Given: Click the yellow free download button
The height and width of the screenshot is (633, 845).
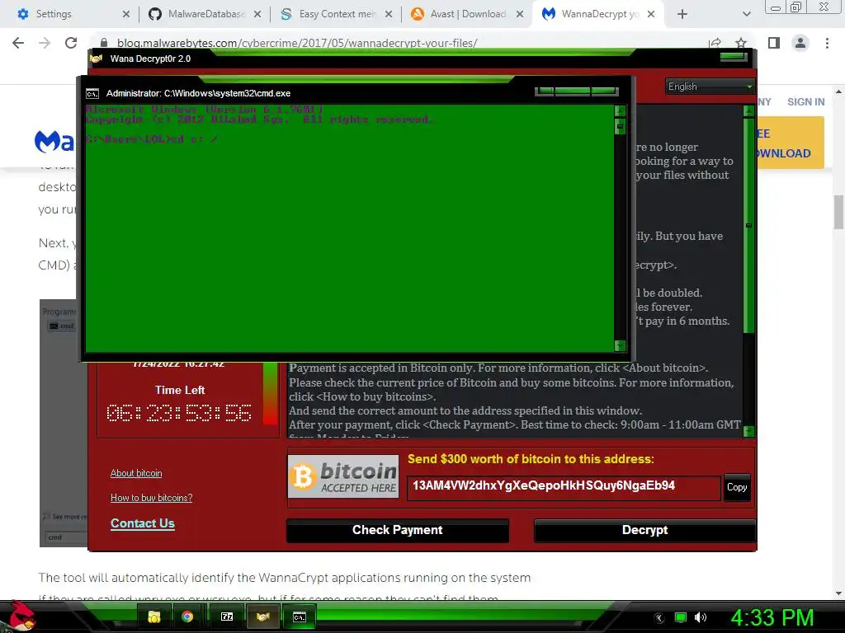Looking at the screenshot, I should tap(791, 143).
